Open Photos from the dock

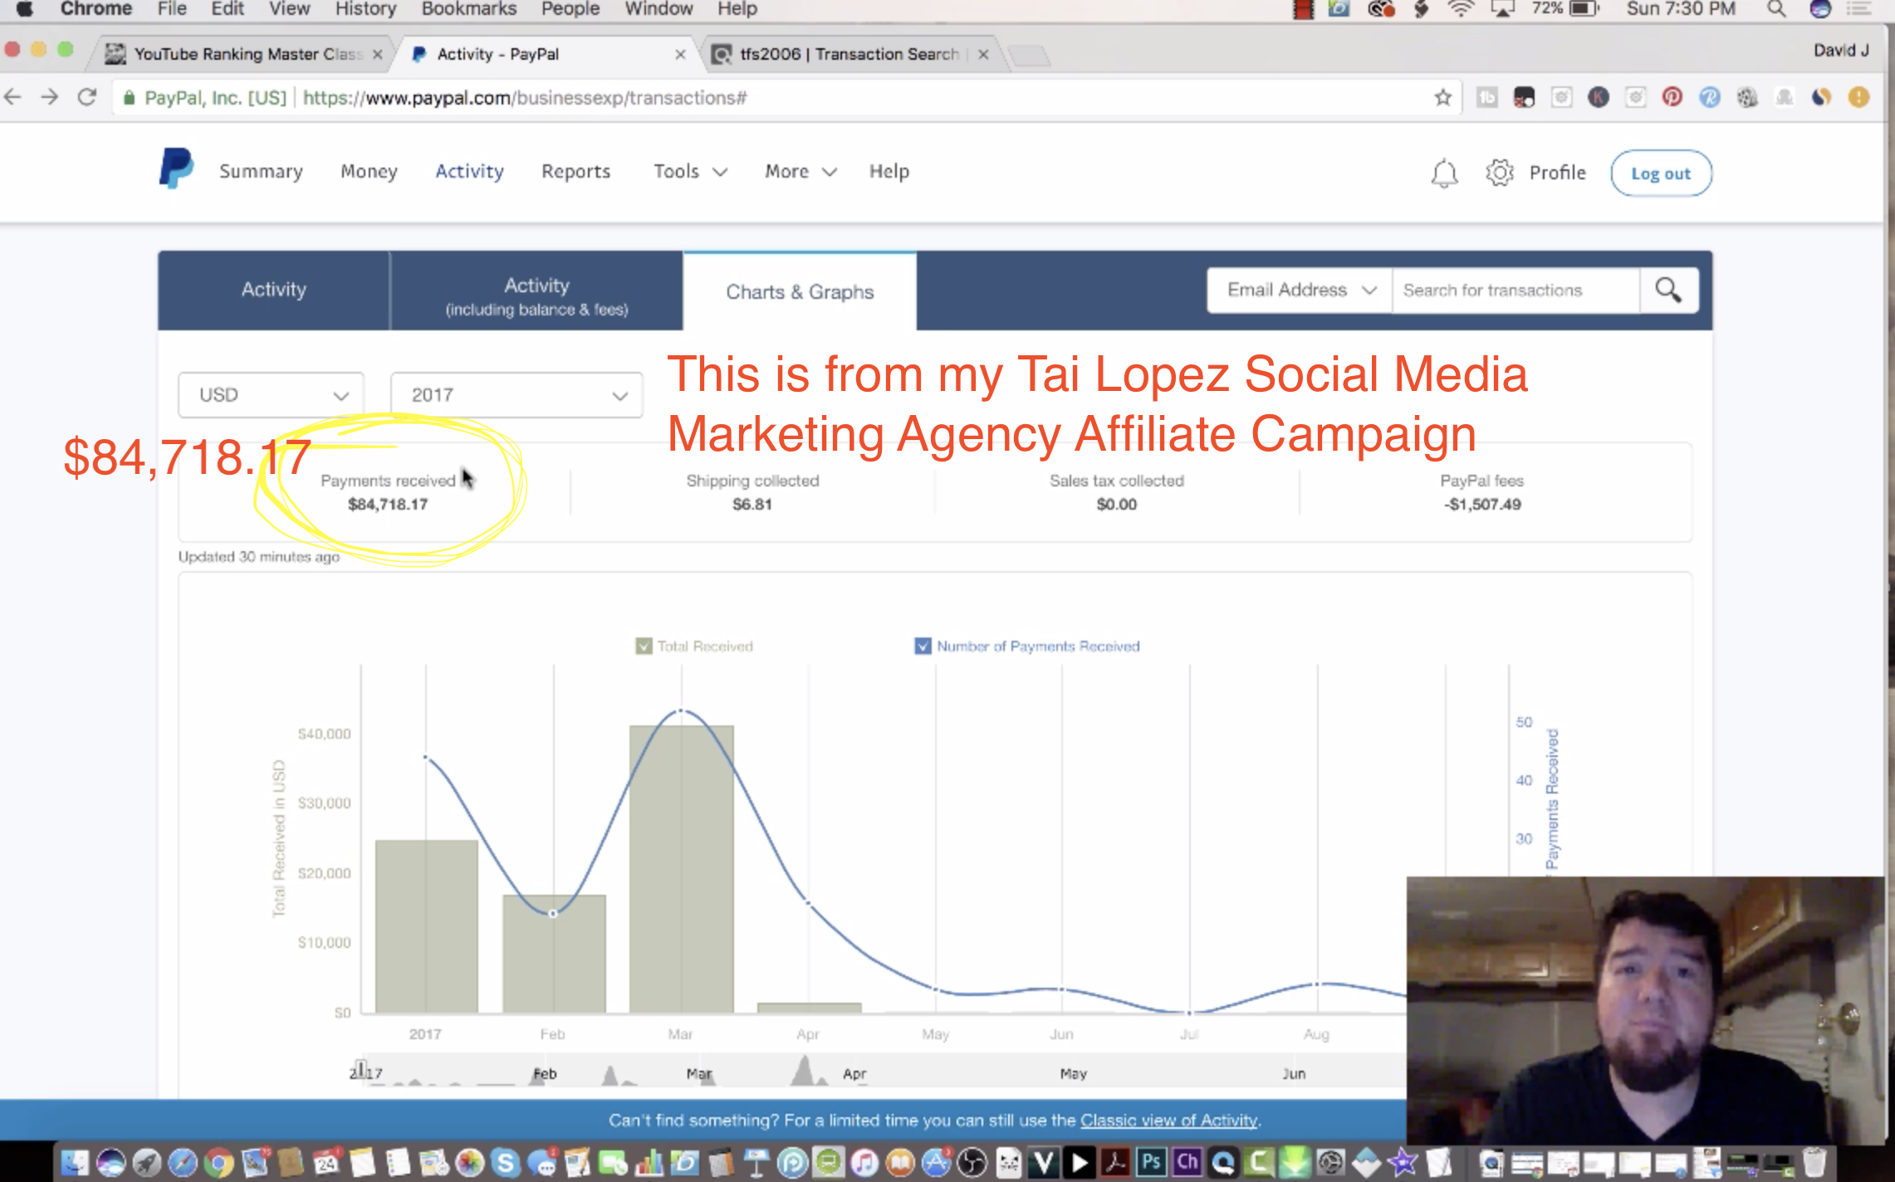point(470,1163)
